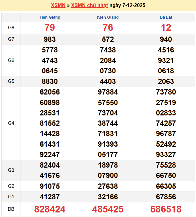Click the XSMN link in the header
The width and height of the screenshot is (196, 217).
click(58, 5)
